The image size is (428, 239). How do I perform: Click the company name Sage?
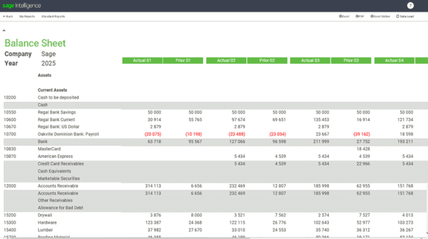tap(48, 54)
